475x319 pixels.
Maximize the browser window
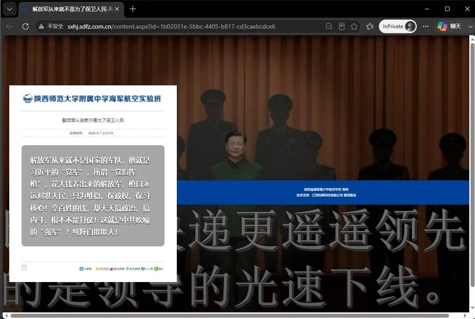(447, 9)
